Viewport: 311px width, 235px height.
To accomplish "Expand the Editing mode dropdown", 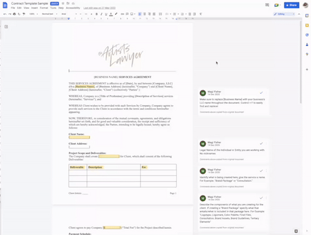I will point(284,14).
